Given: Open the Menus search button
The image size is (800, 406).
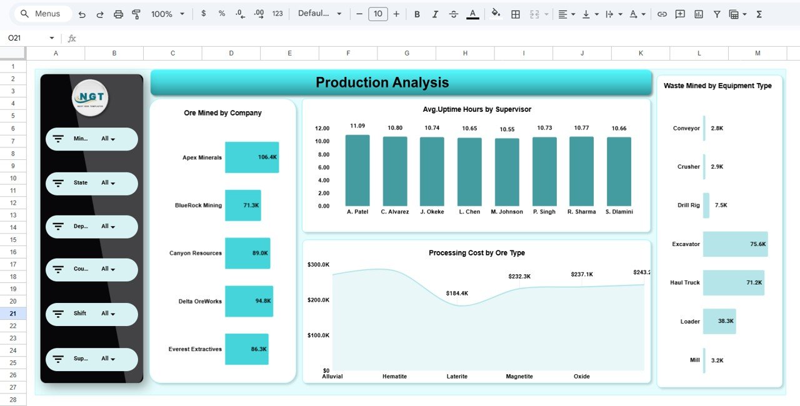Looking at the screenshot, I should [42, 13].
